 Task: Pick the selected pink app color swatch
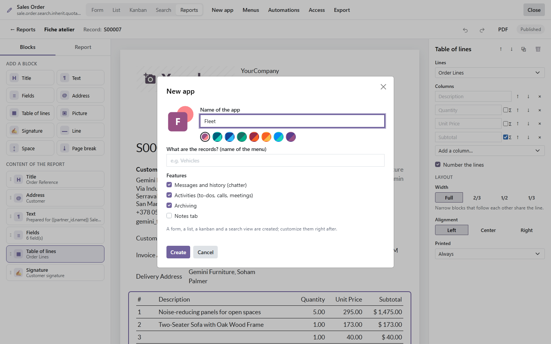click(x=205, y=137)
